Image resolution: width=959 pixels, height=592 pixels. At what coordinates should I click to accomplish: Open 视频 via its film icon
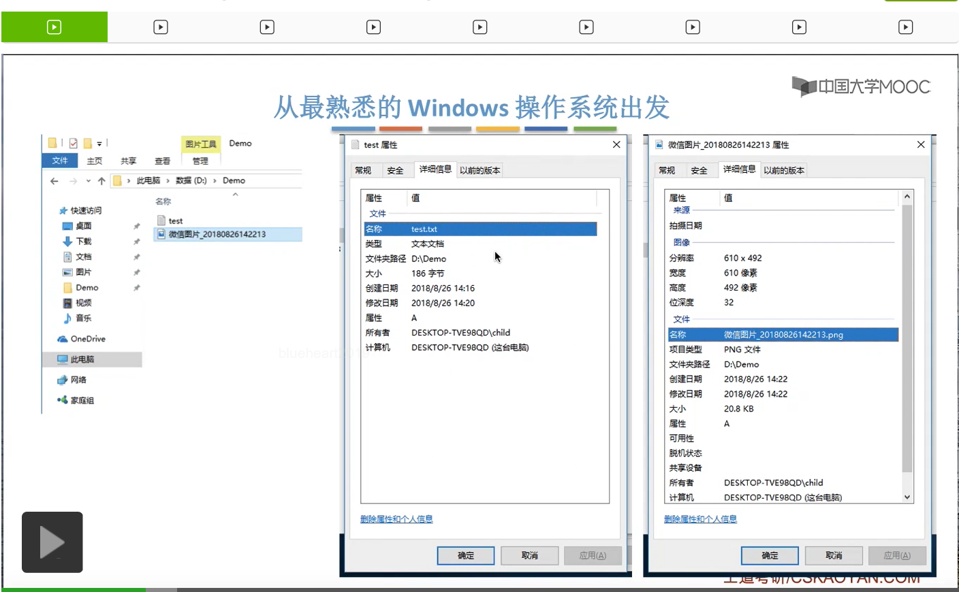pyautogui.click(x=67, y=303)
